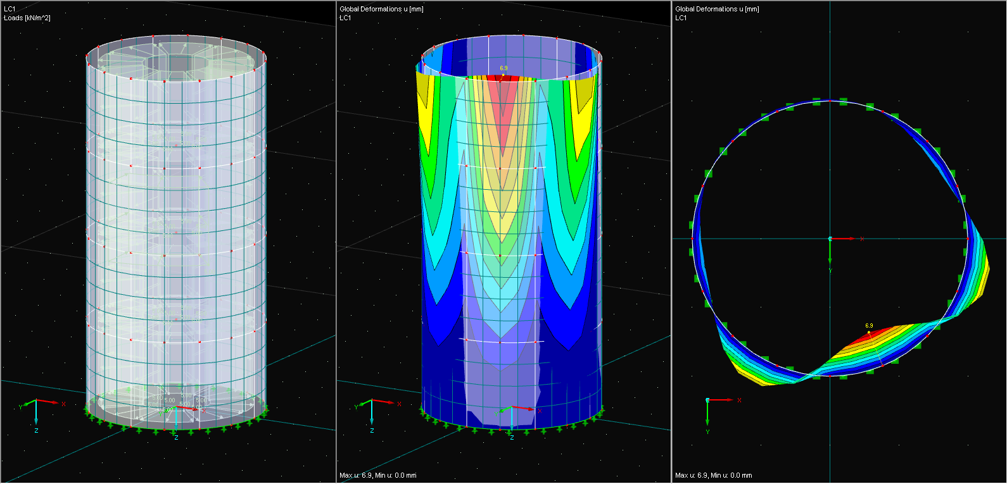Image resolution: width=1007 pixels, height=484 pixels.
Task: Select LC1 label in the top-view deformation viewport
Action: click(x=681, y=18)
